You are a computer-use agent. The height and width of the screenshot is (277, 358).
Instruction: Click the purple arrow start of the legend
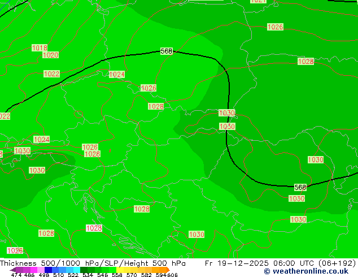(13, 270)
